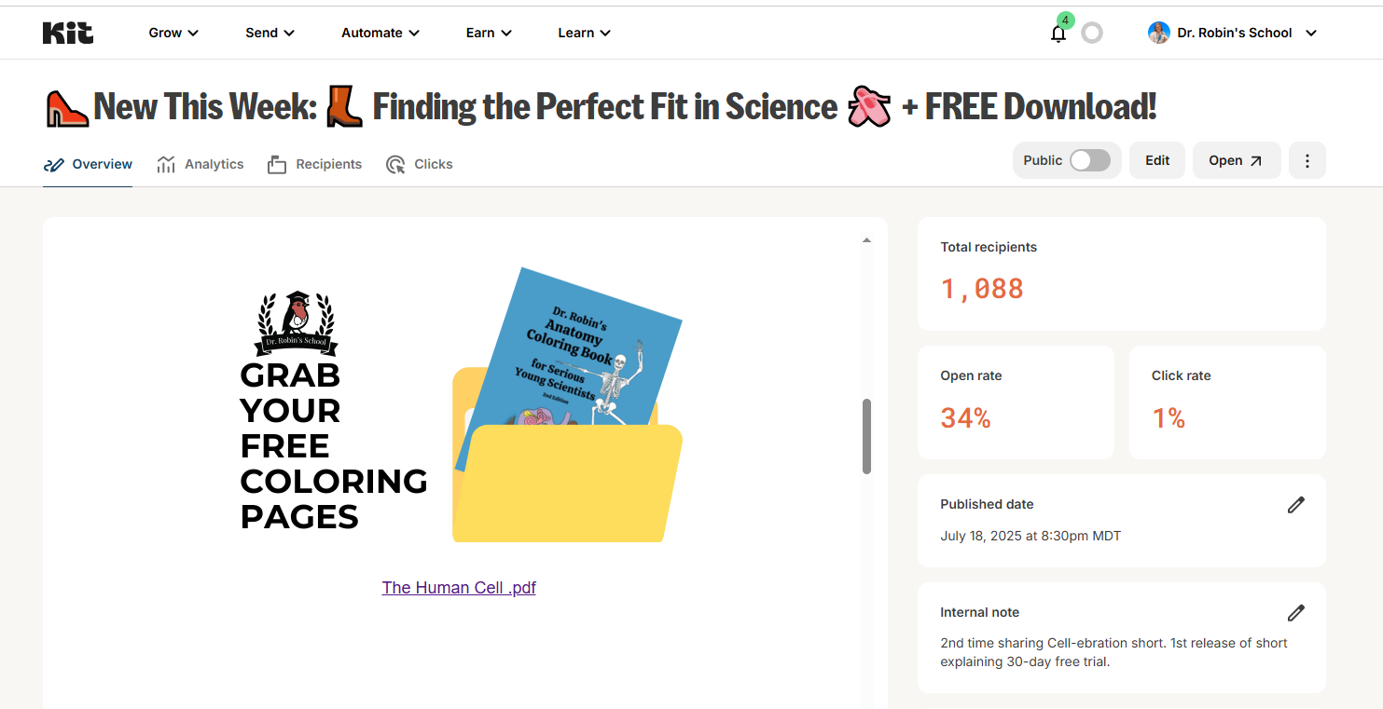Image resolution: width=1383 pixels, height=709 pixels.
Task: Click the Edit button
Action: 1157,160
